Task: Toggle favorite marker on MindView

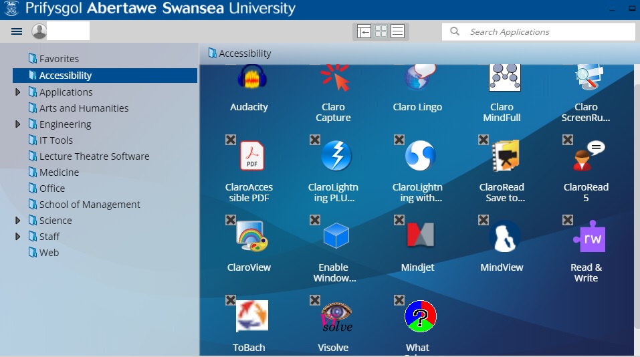Action: tap(484, 220)
